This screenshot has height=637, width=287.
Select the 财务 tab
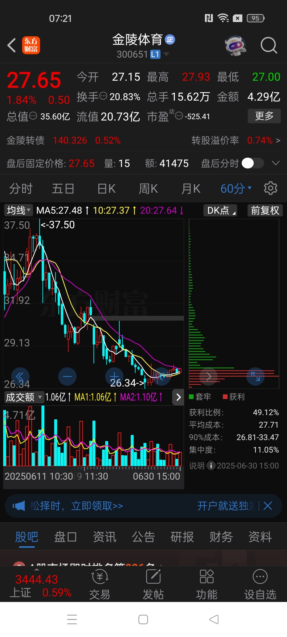221,537
